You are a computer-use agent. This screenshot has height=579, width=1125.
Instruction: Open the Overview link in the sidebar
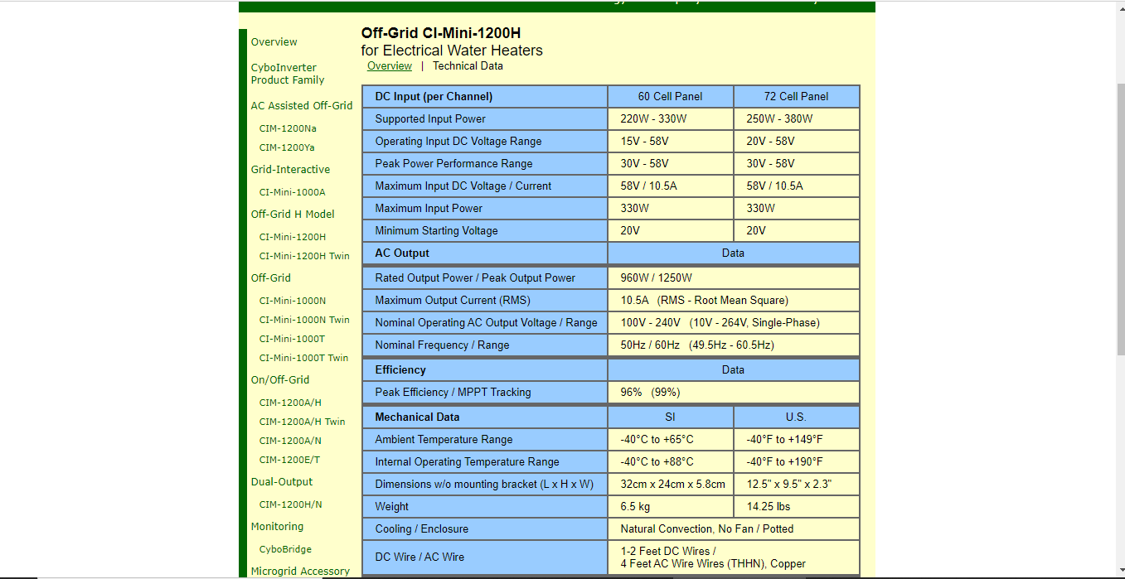point(274,42)
